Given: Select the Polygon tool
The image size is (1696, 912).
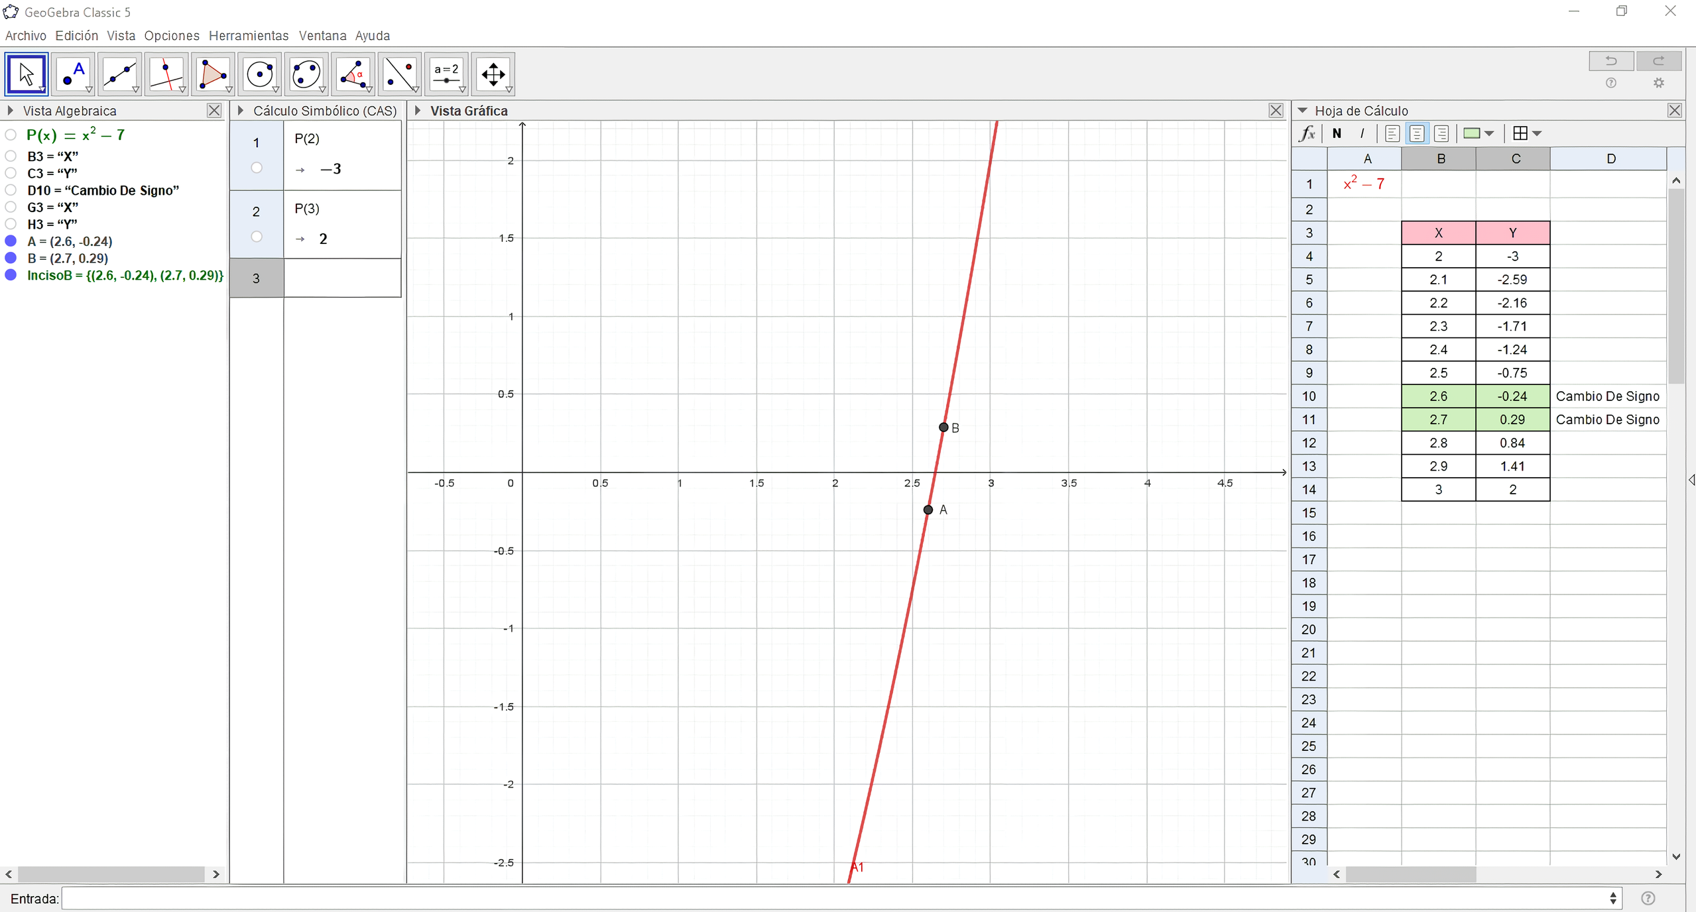Looking at the screenshot, I should pyautogui.click(x=213, y=74).
